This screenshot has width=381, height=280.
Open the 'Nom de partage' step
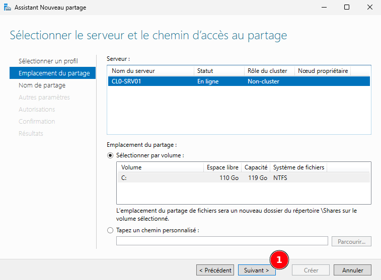pyautogui.click(x=42, y=85)
